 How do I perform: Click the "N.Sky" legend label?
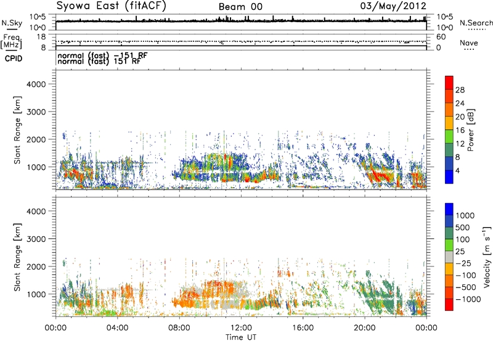pyautogui.click(x=12, y=23)
